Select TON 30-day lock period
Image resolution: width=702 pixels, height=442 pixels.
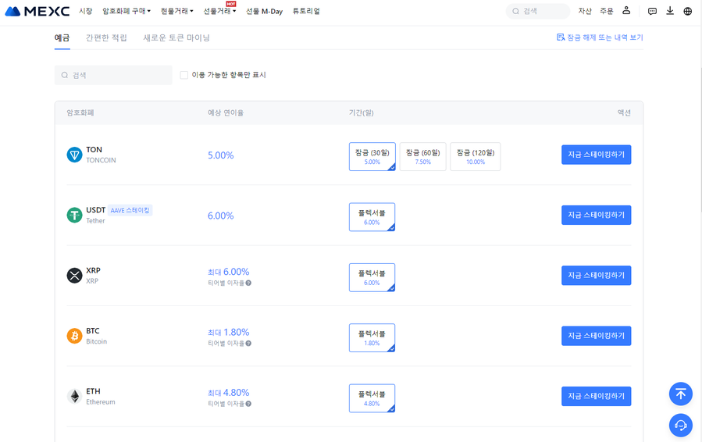click(x=372, y=157)
